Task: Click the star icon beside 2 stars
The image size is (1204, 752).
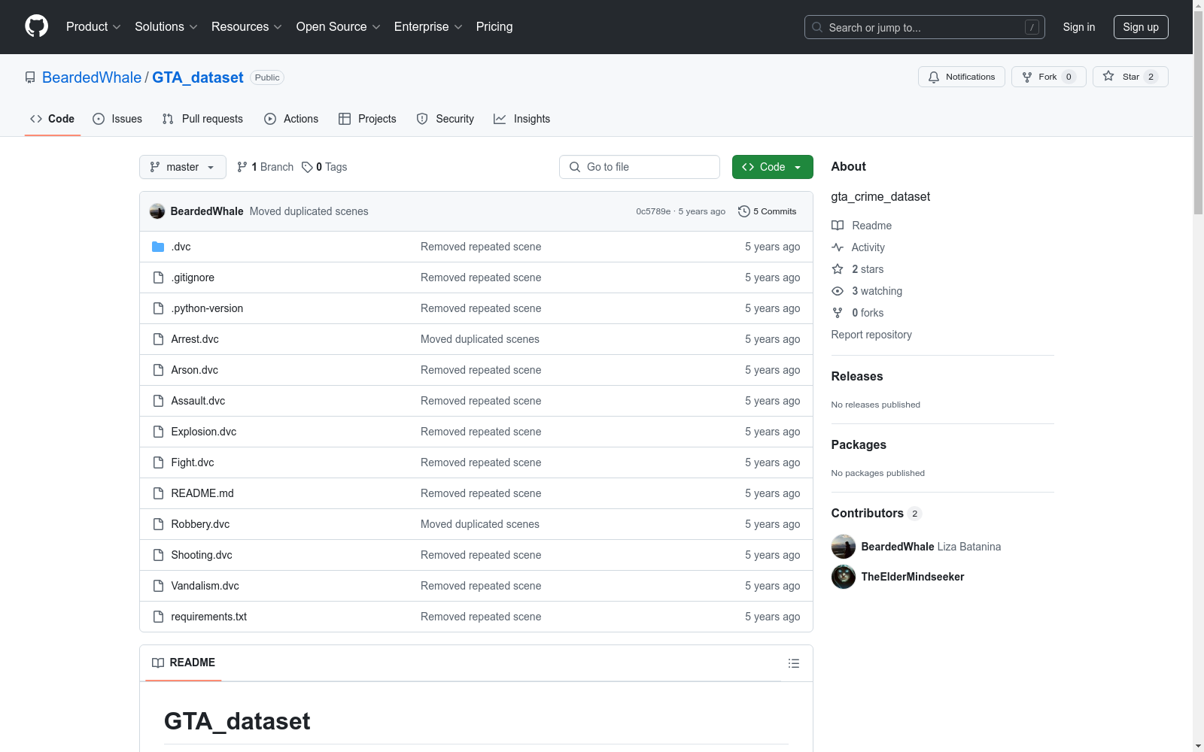Action: pos(838,269)
